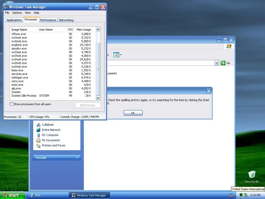Image resolution: width=265 pixels, height=199 pixels.
Task: Click the Explorer address bar field
Action: (x=160, y=63)
